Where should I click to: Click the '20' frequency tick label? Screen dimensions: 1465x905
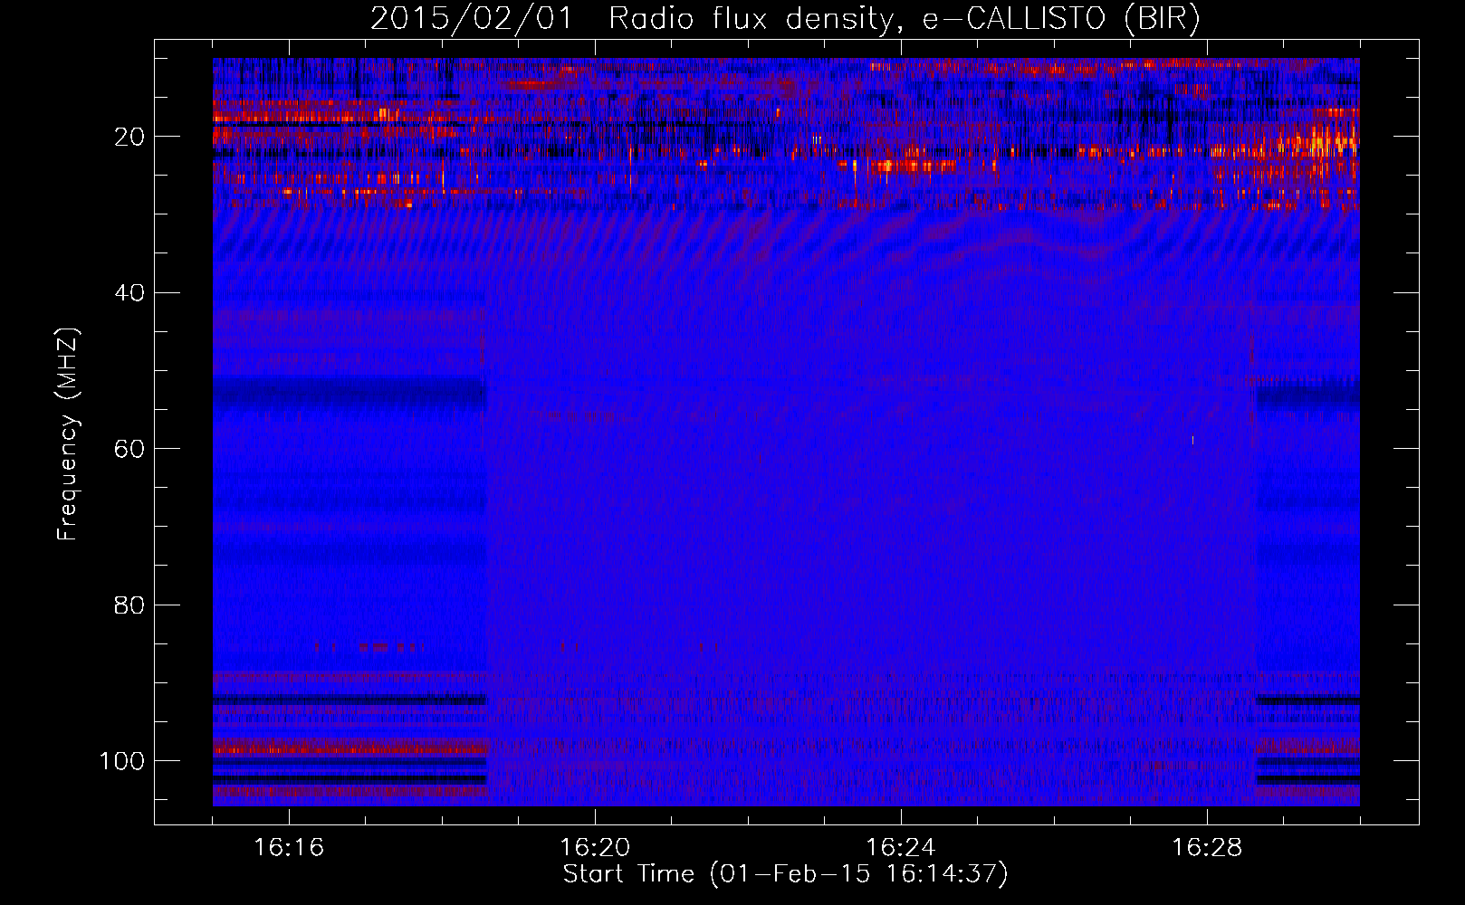(x=129, y=137)
